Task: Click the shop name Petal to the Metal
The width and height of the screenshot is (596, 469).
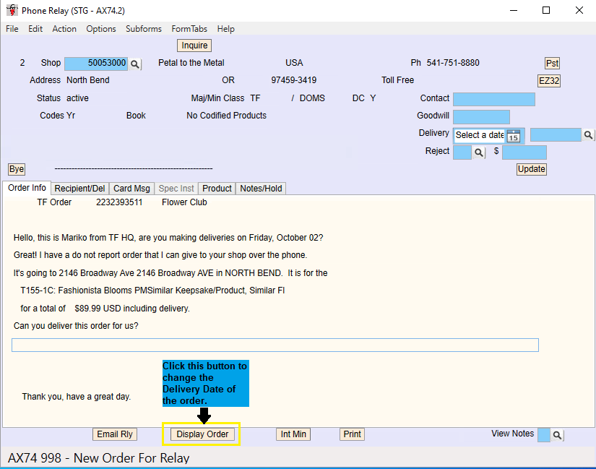Action: (x=191, y=63)
